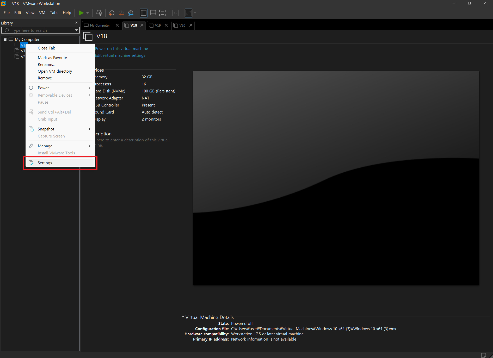Open Snapshot Manager toolbar icon

[x=131, y=13]
